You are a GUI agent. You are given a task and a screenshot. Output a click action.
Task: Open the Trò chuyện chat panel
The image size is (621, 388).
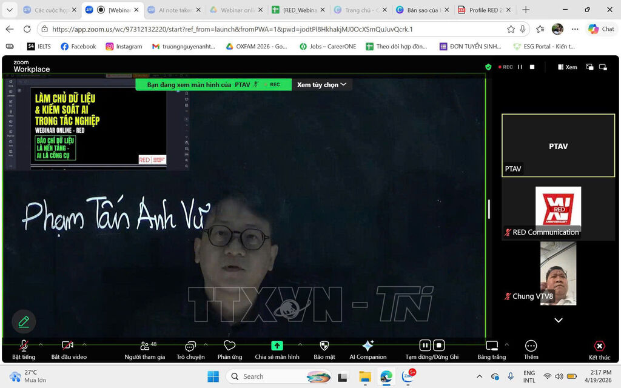pos(190,346)
